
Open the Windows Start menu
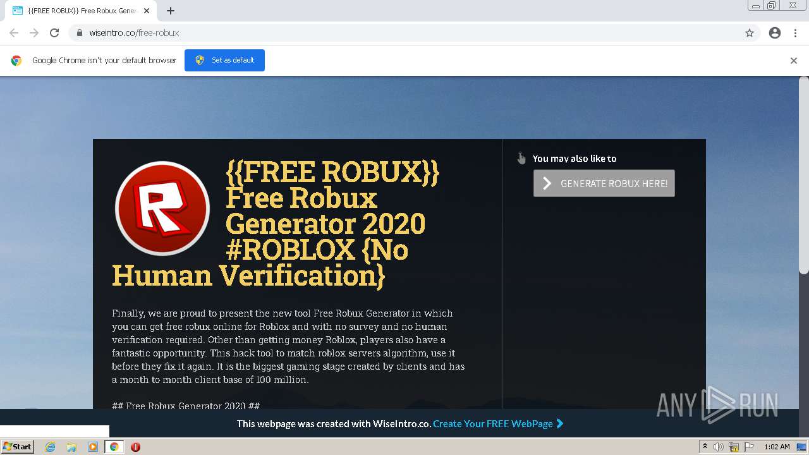click(17, 446)
